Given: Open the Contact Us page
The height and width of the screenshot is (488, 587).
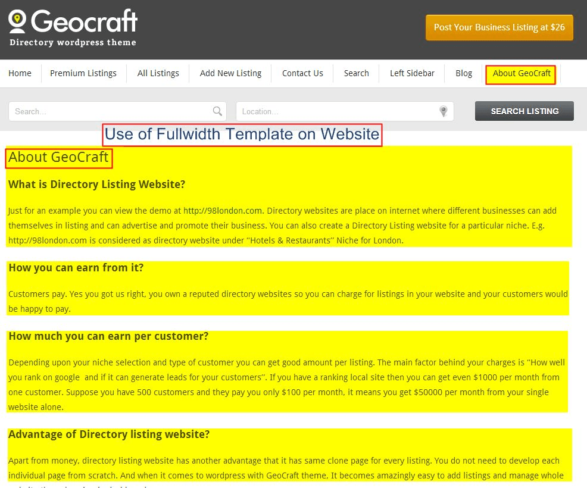Looking at the screenshot, I should [302, 73].
